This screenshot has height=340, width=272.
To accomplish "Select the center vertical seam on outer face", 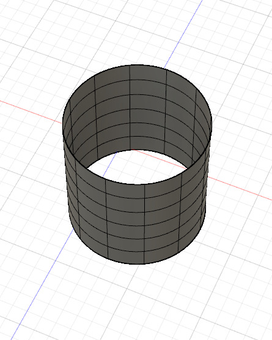I will click(x=144, y=224).
